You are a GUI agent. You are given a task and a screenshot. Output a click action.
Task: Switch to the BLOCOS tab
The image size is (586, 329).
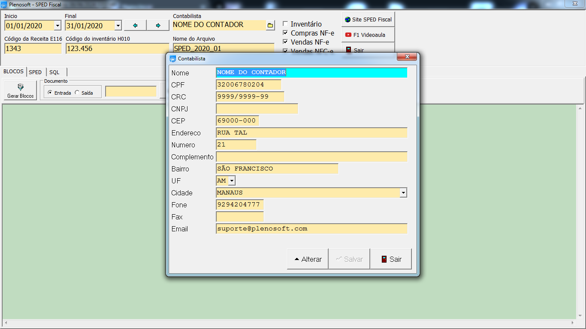click(14, 72)
